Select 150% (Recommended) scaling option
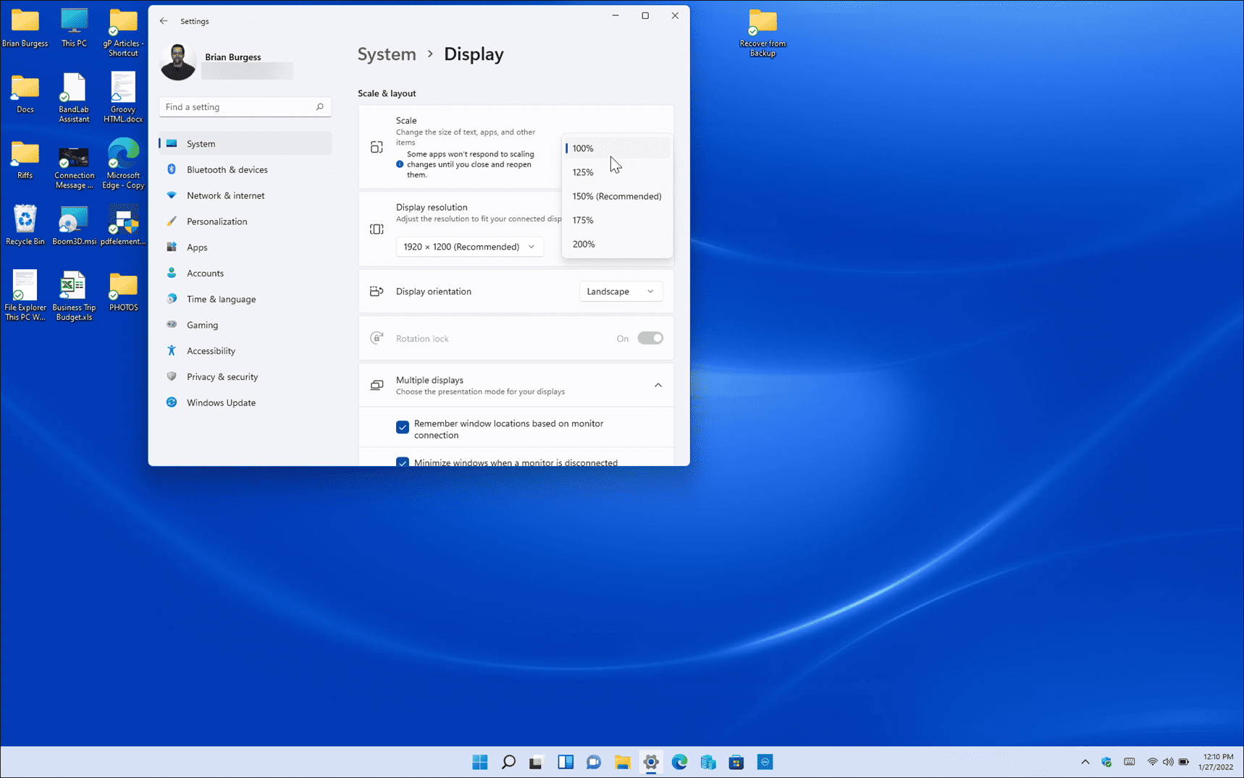 click(x=616, y=196)
